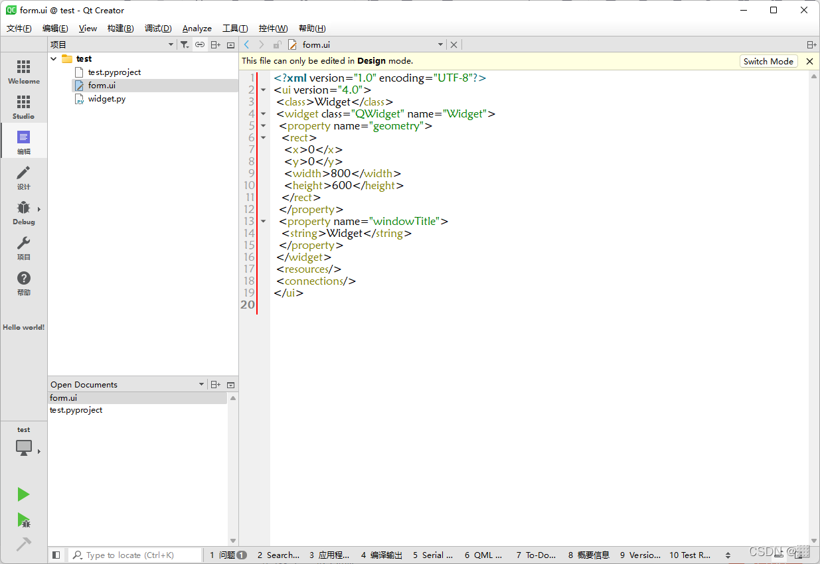Open output panes up-down selector arrows
820x564 pixels.
point(728,555)
